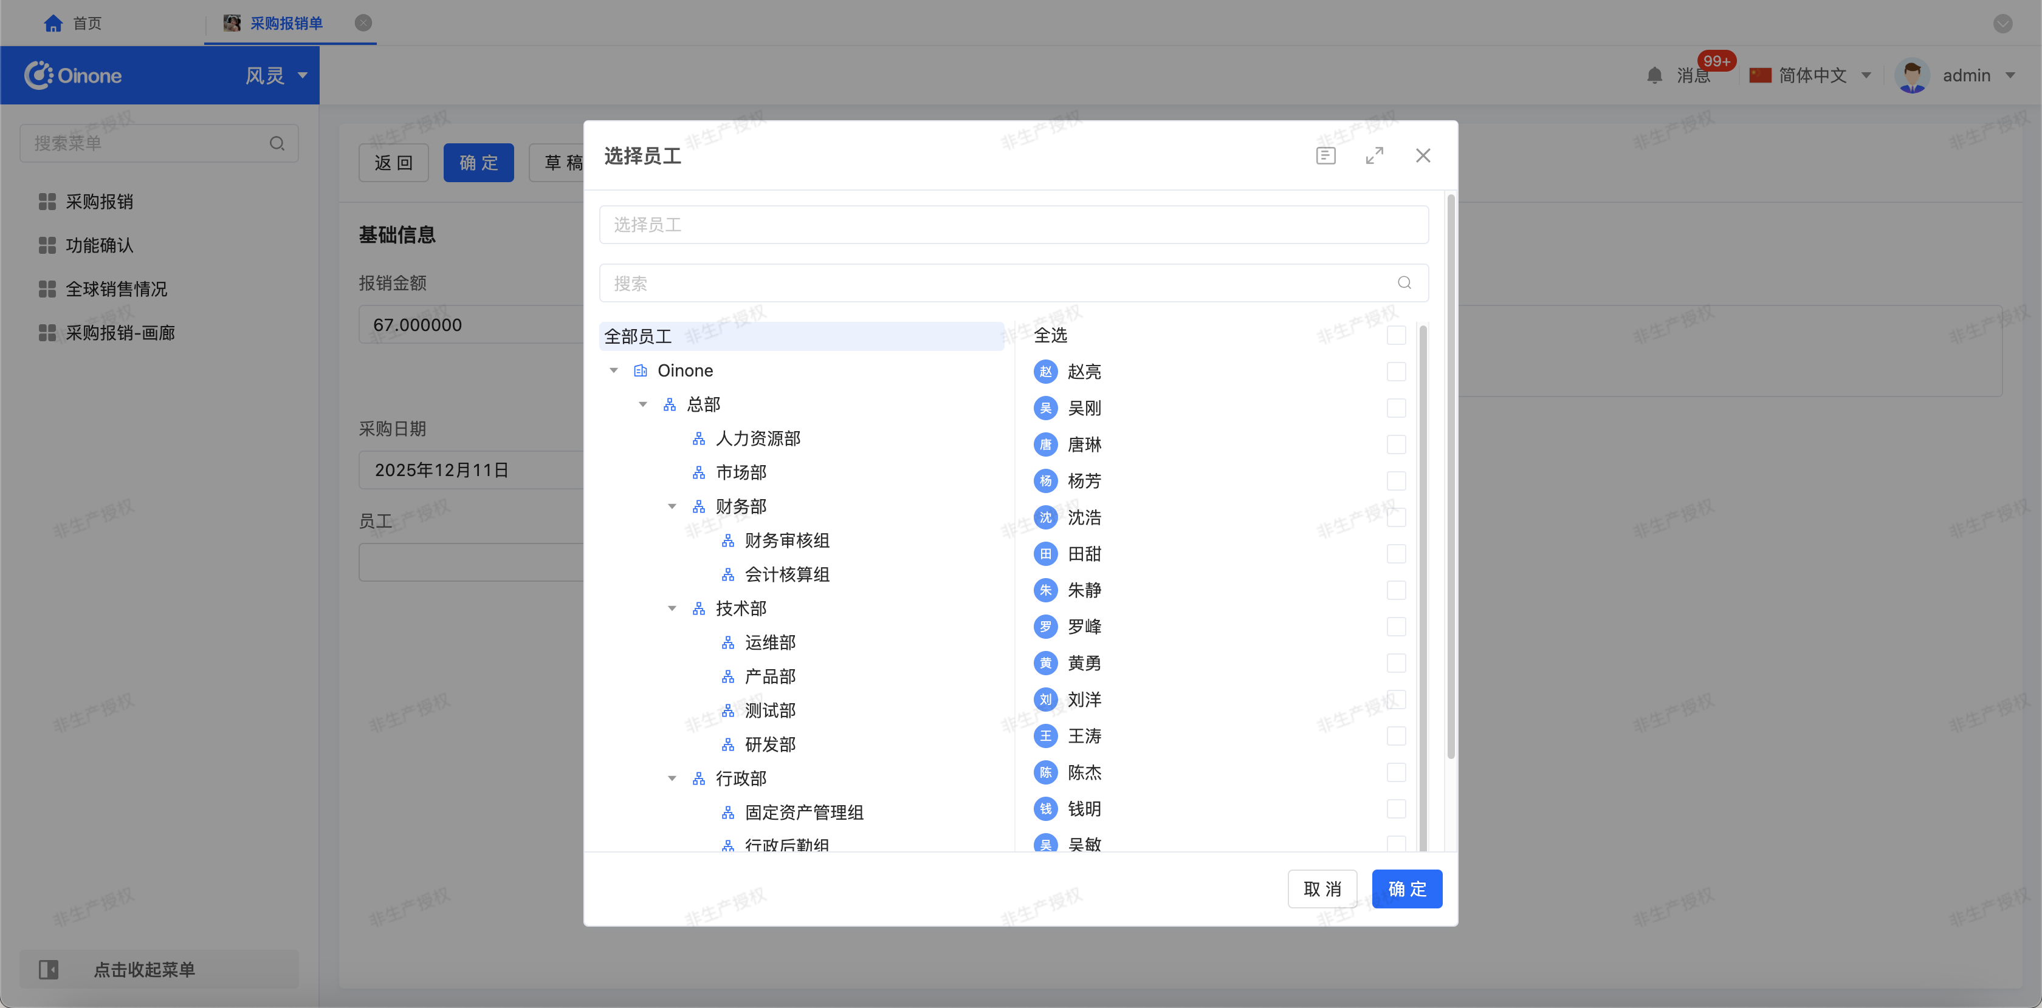Close the 选择员工 dialog
Viewport: 2042px width, 1008px height.
[x=1423, y=155]
